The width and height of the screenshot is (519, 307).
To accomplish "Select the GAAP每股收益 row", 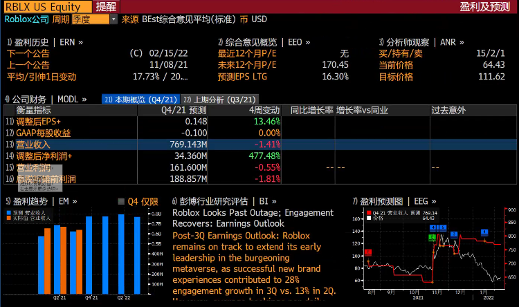I will pos(259,133).
